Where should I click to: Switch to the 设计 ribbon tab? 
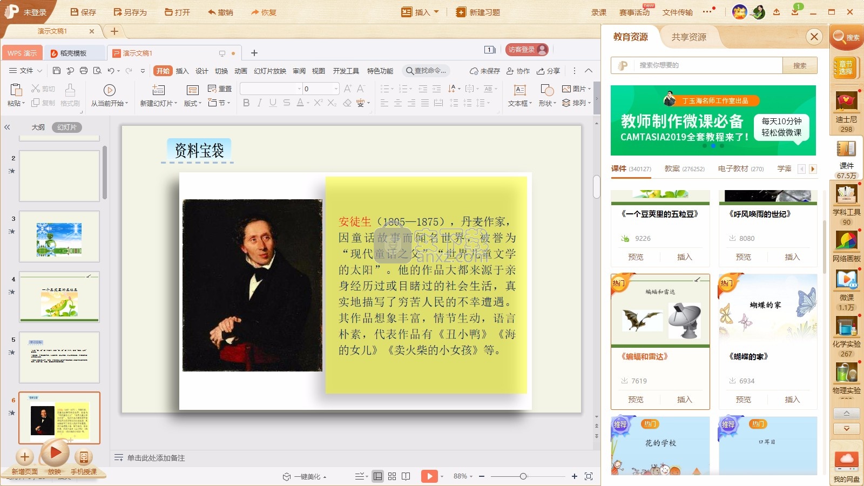[x=201, y=71]
